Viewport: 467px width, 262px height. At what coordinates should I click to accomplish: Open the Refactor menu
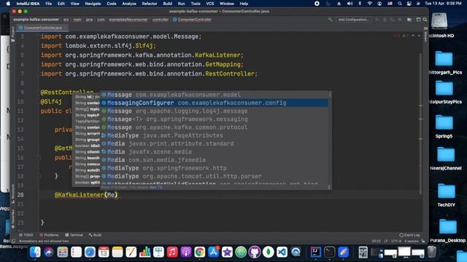point(149,4)
